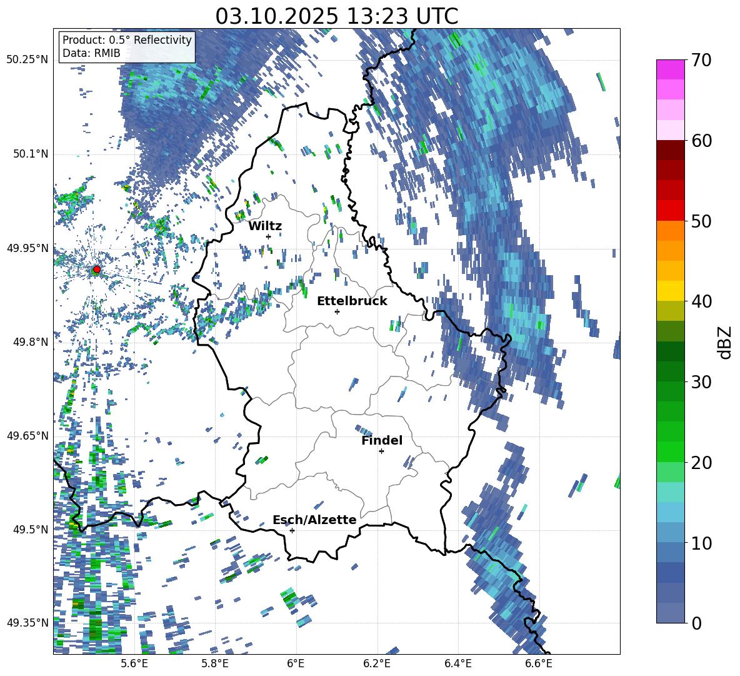Click the Esch/Alzette station cross marker

(292, 530)
